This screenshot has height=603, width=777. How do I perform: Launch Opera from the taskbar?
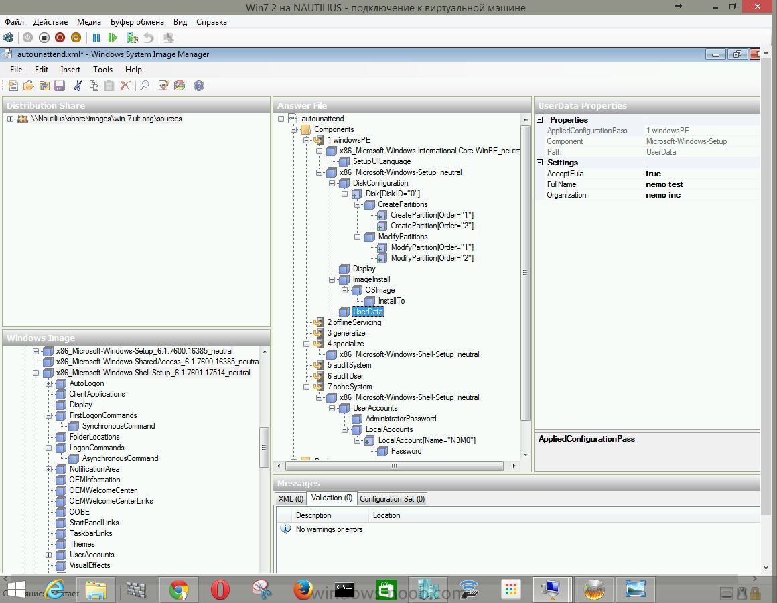tap(220, 590)
